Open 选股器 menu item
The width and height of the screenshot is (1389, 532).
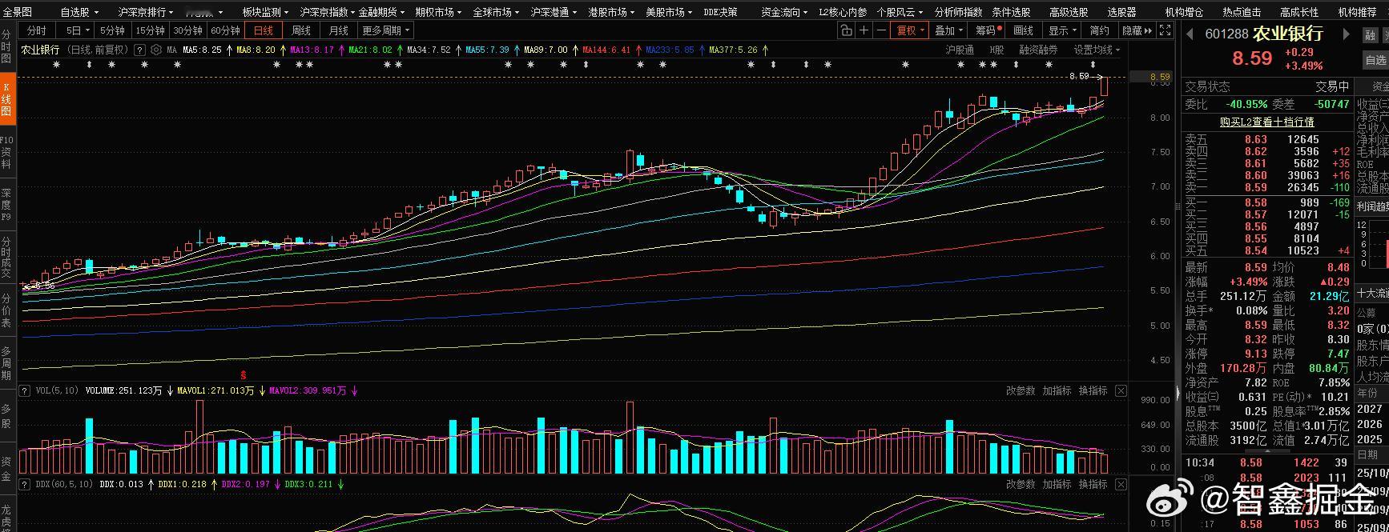[x=1121, y=12]
